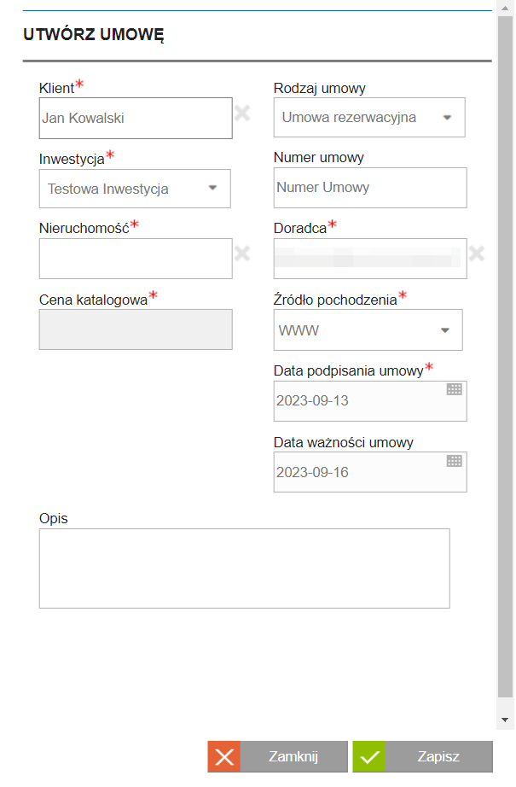
Task: Open the Rodzaj umowy dropdown
Action: coord(369,118)
